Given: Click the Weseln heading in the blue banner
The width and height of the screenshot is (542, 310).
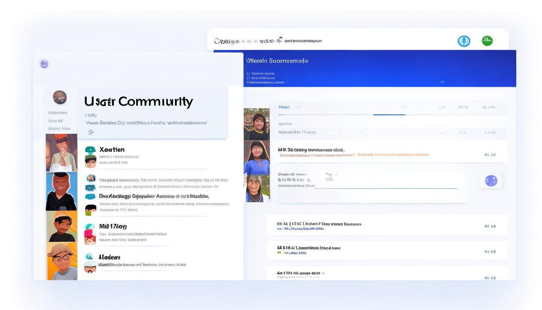Looking at the screenshot, I should (277, 61).
